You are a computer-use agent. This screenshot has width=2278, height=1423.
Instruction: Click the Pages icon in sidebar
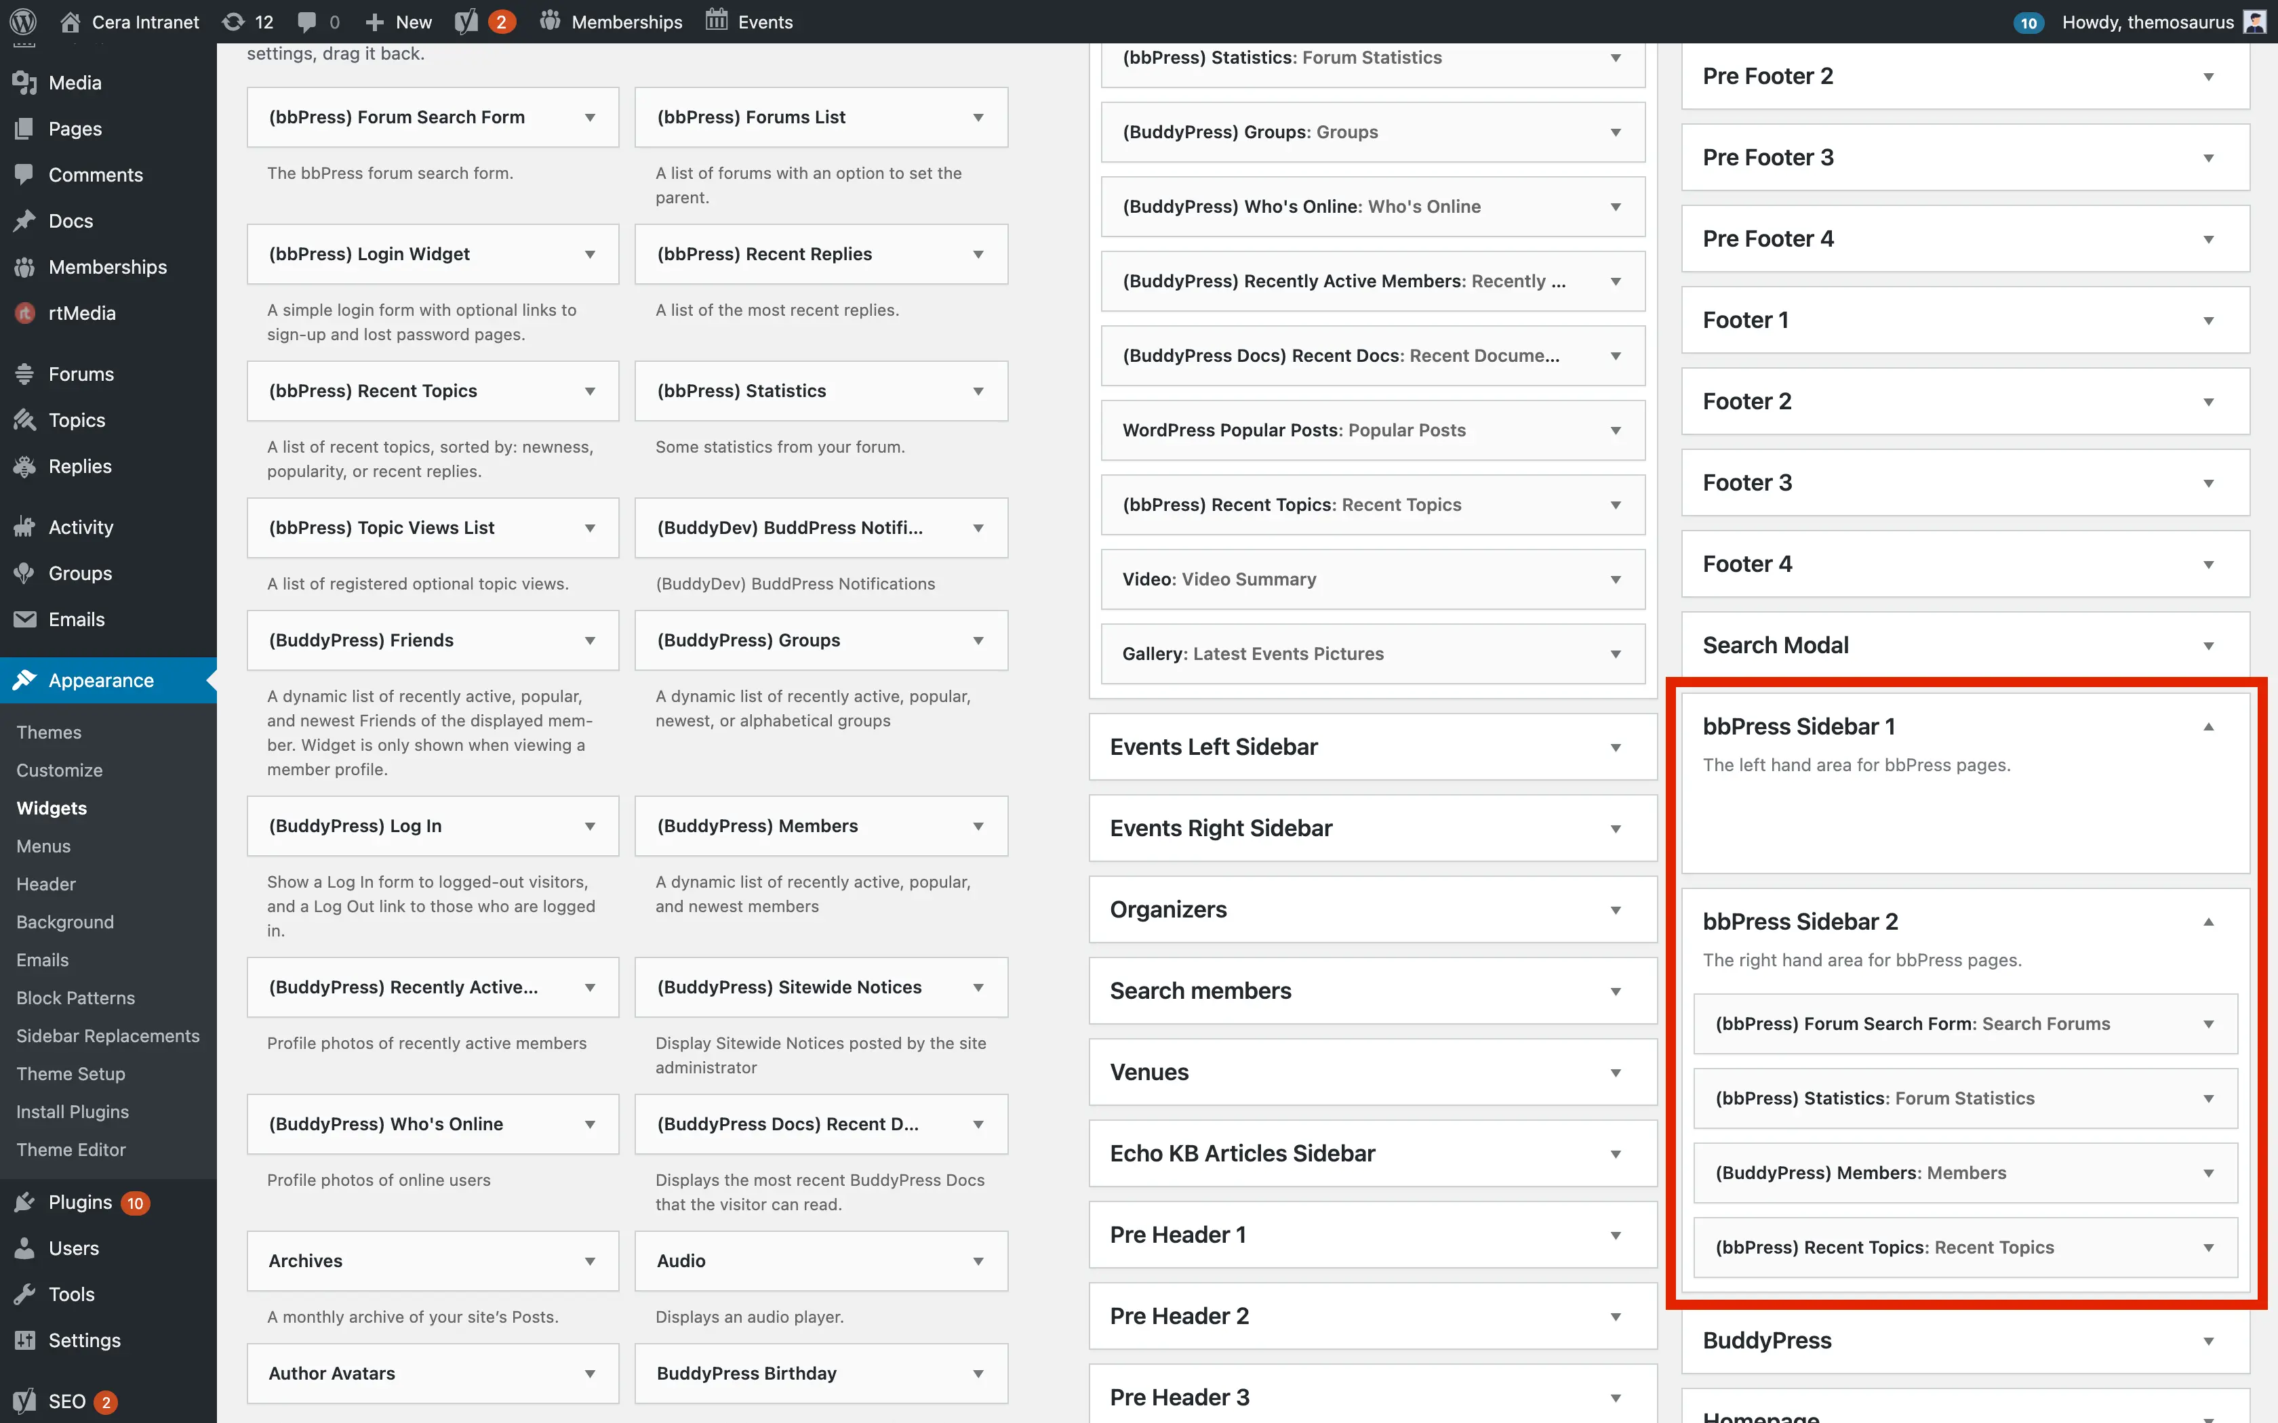coord(24,129)
